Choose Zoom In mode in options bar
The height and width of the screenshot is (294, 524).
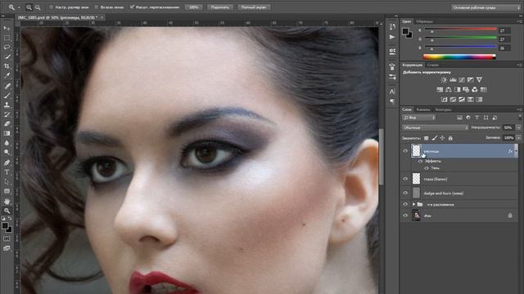[29, 7]
